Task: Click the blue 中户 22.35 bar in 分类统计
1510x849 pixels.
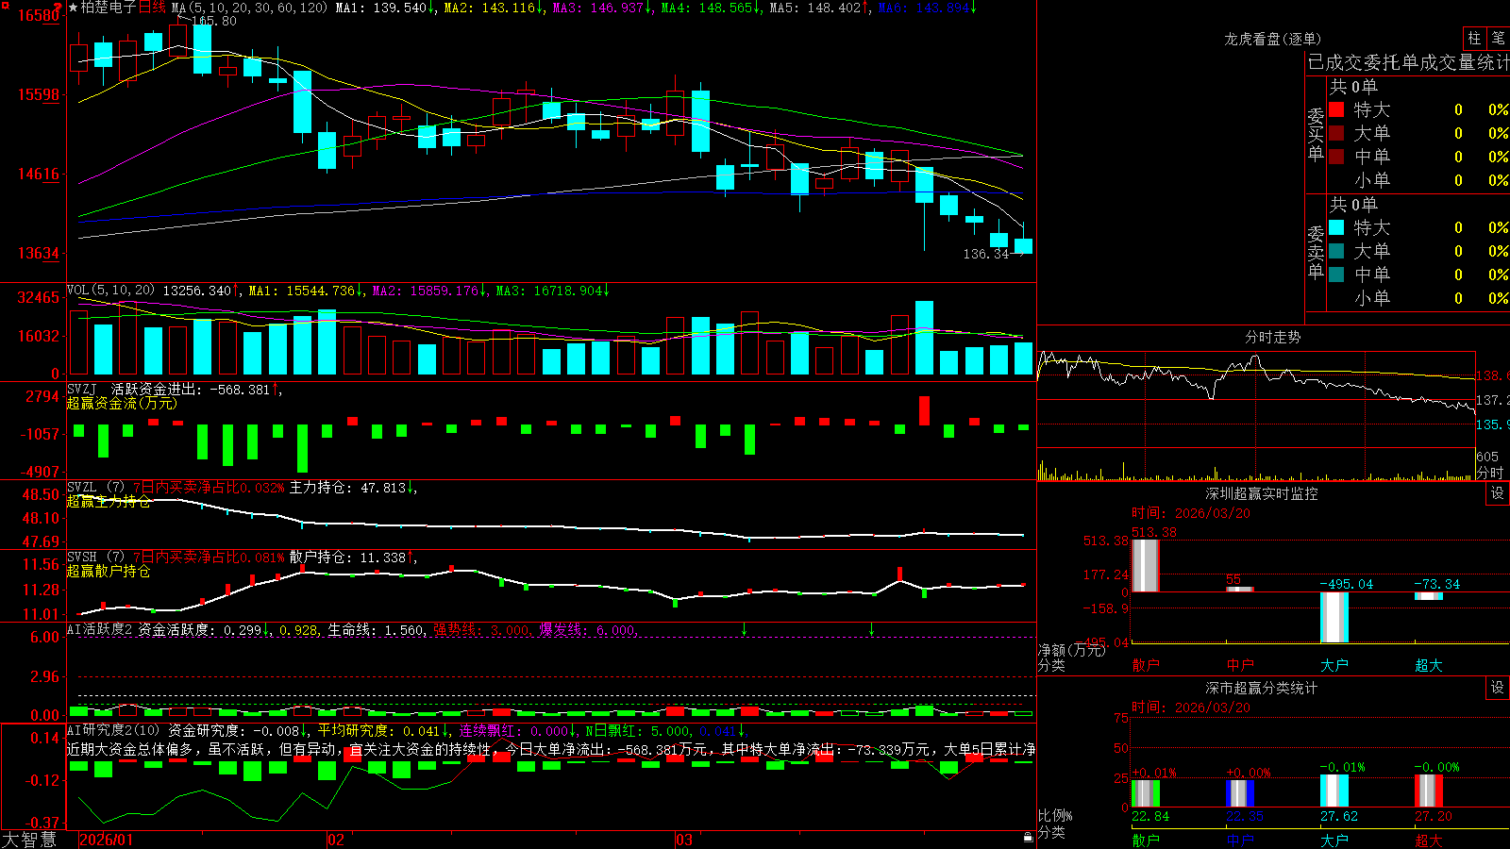Action: (1240, 793)
